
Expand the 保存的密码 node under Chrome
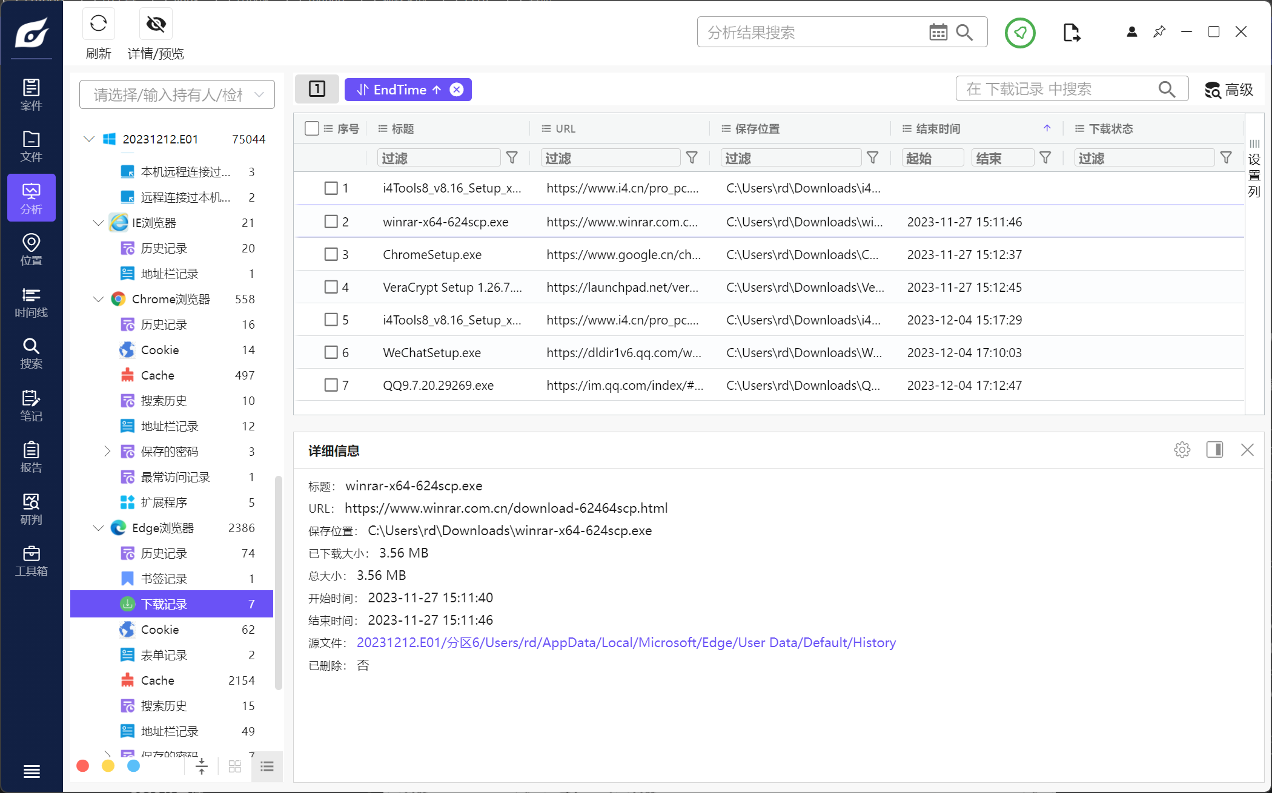pos(107,452)
